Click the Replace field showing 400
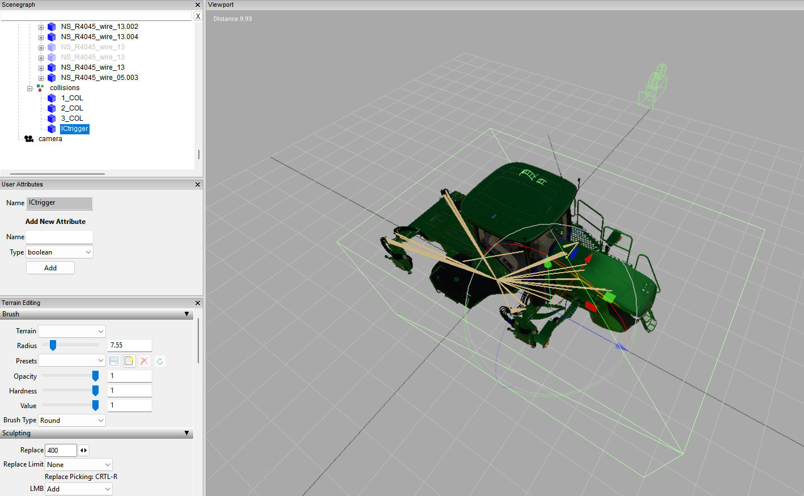This screenshot has width=804, height=496. (x=61, y=450)
